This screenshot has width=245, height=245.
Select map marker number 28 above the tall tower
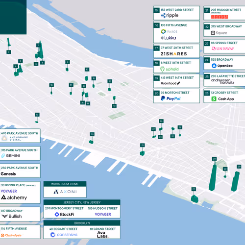tap(214, 159)
